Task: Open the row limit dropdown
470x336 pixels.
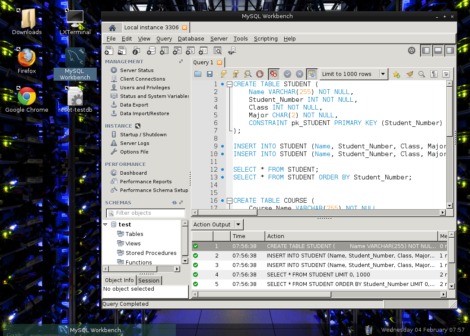Action: (383, 74)
